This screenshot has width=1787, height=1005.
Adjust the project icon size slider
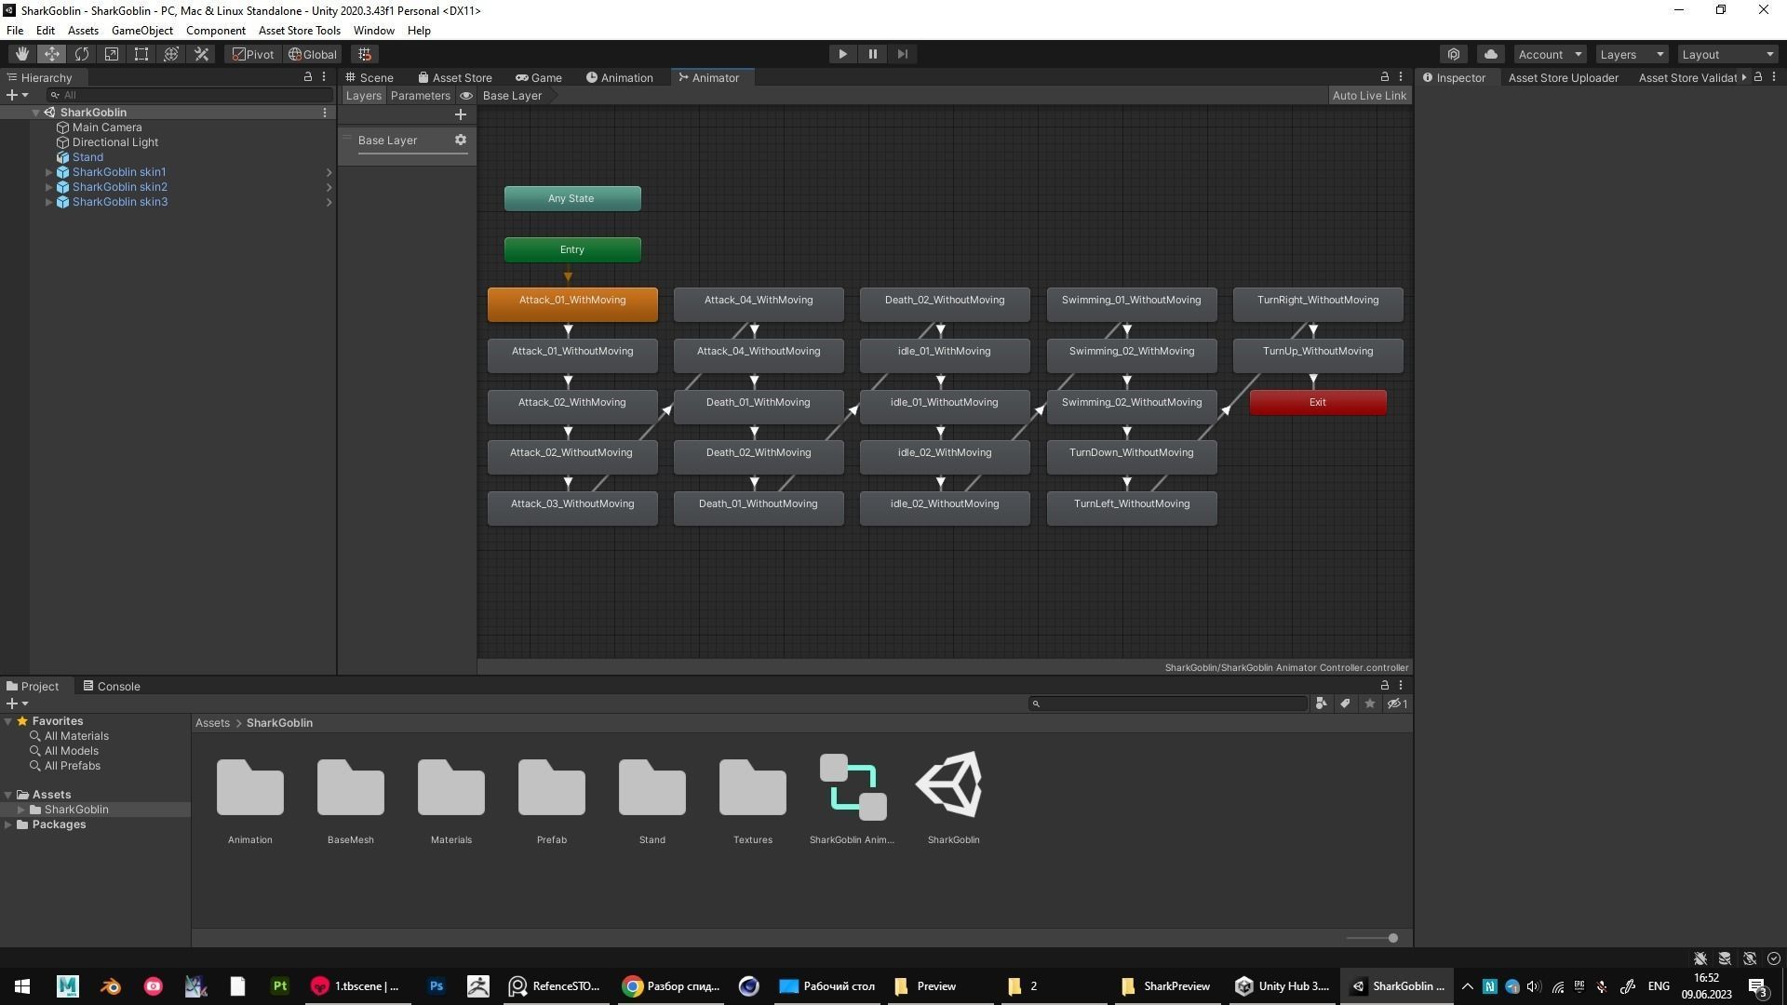click(x=1392, y=938)
